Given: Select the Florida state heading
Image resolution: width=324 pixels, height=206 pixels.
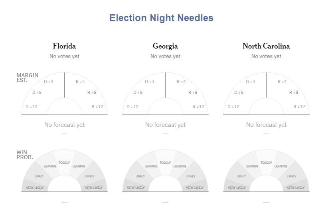Looking at the screenshot, I should pos(64,46).
